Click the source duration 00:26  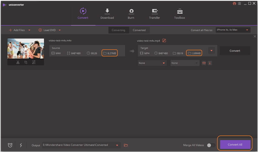coord(92,53)
